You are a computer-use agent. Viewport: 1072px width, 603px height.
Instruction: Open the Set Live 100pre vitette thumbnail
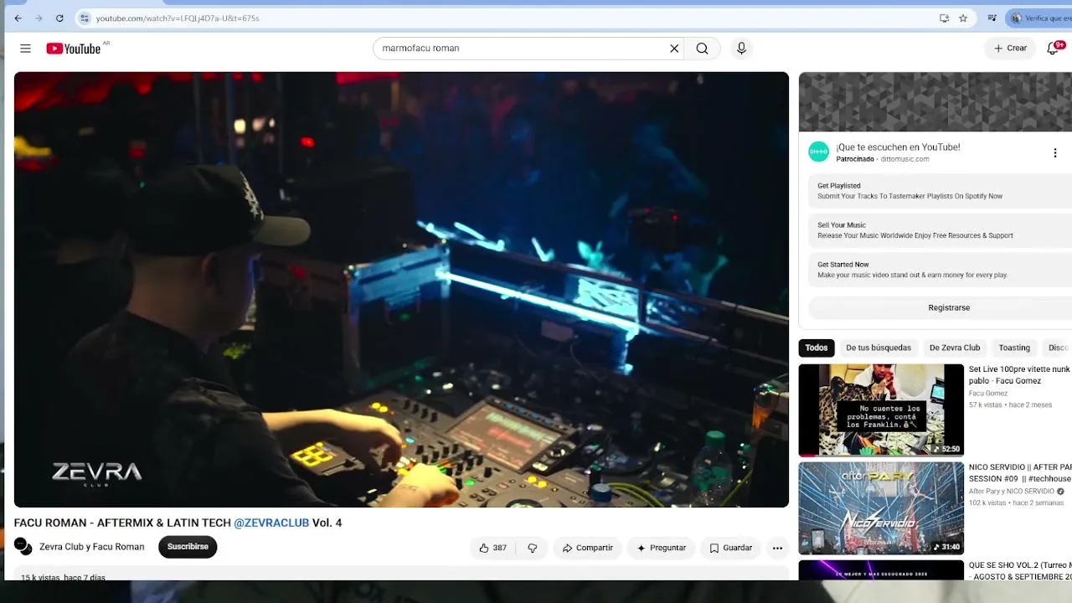pos(881,410)
